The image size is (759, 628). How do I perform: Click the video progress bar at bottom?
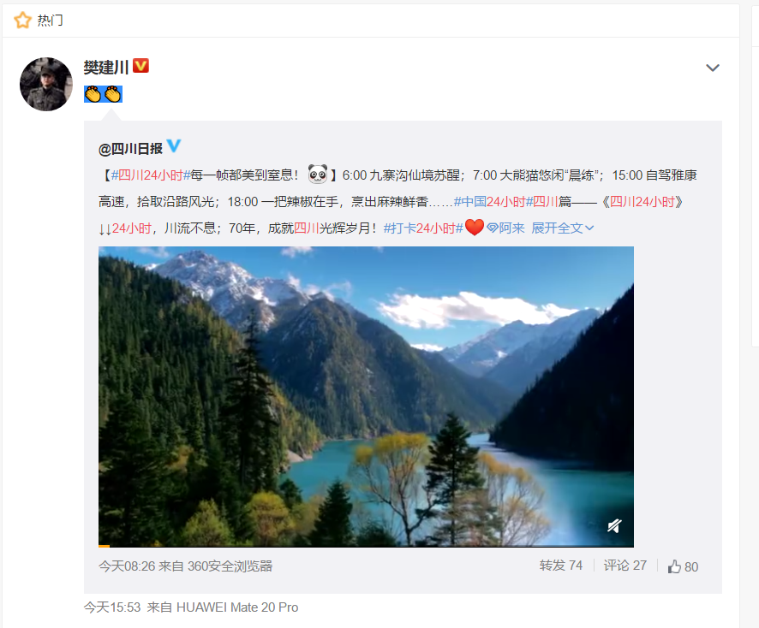point(366,546)
